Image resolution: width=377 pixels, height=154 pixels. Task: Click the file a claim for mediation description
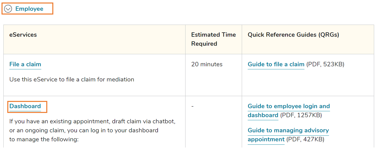point(72,80)
